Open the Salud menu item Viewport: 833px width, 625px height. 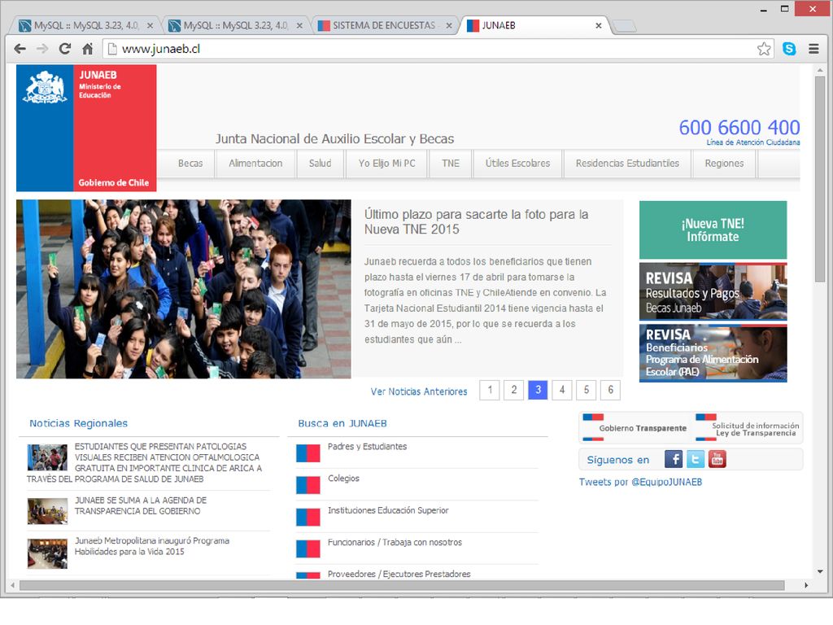point(320,163)
